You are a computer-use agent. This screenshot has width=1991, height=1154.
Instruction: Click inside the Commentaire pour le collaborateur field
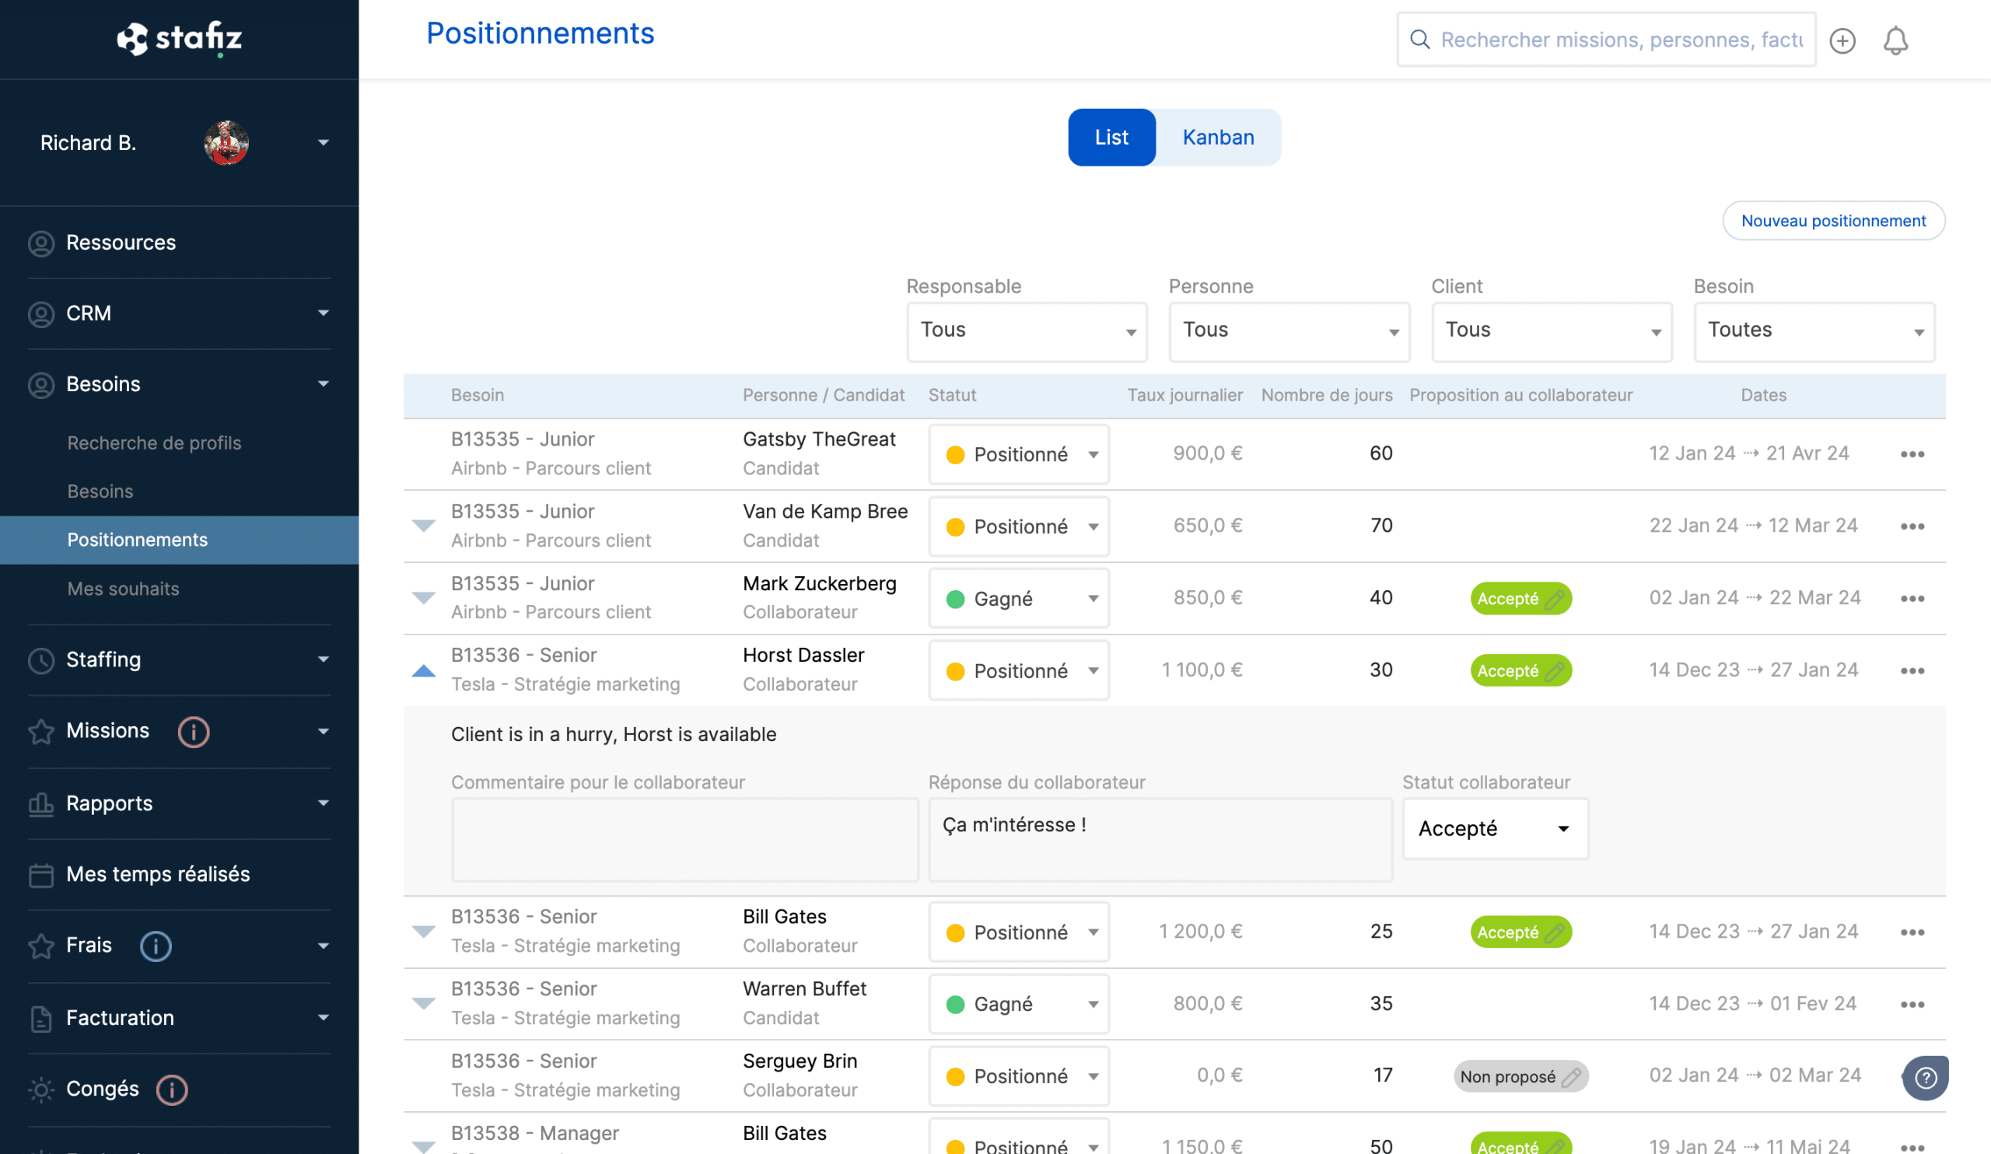click(684, 839)
